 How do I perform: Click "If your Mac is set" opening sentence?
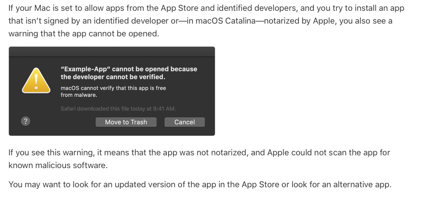(x=54, y=10)
